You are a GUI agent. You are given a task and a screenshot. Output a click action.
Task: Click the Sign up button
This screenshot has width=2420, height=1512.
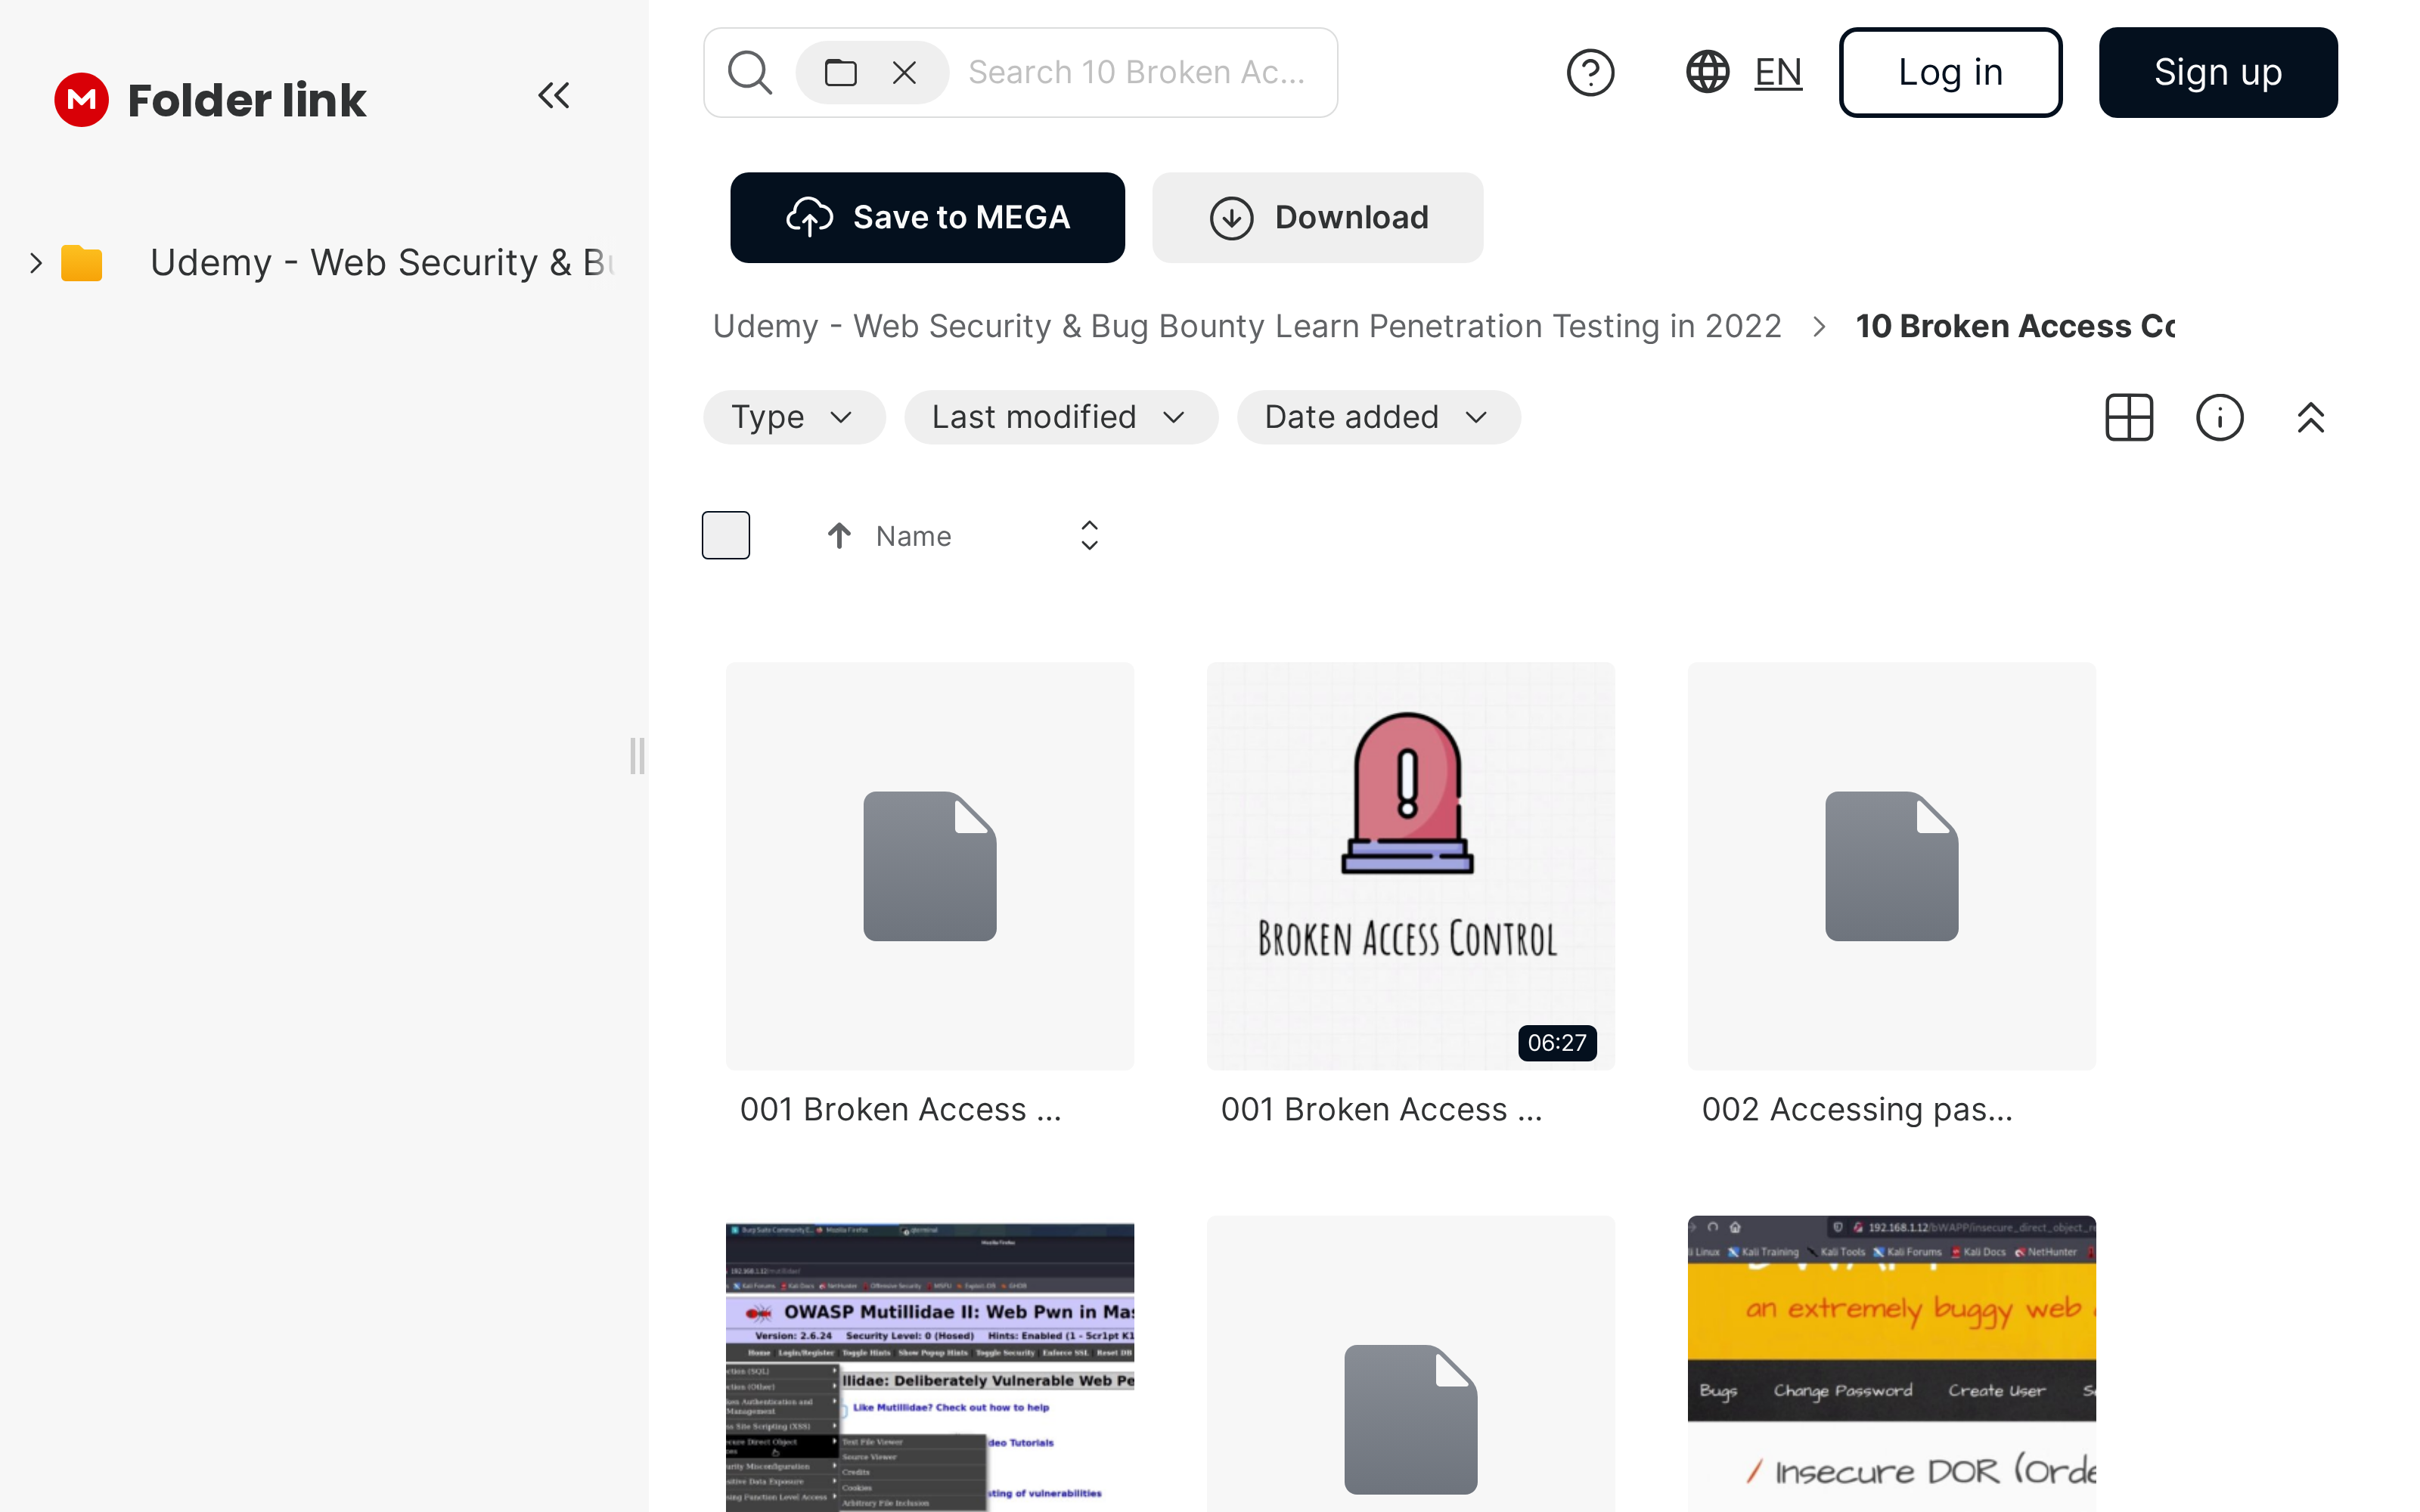(x=2218, y=73)
